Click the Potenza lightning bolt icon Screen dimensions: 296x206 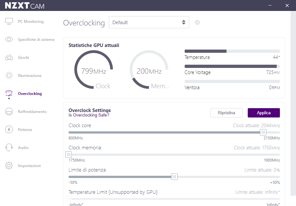click(x=9, y=130)
